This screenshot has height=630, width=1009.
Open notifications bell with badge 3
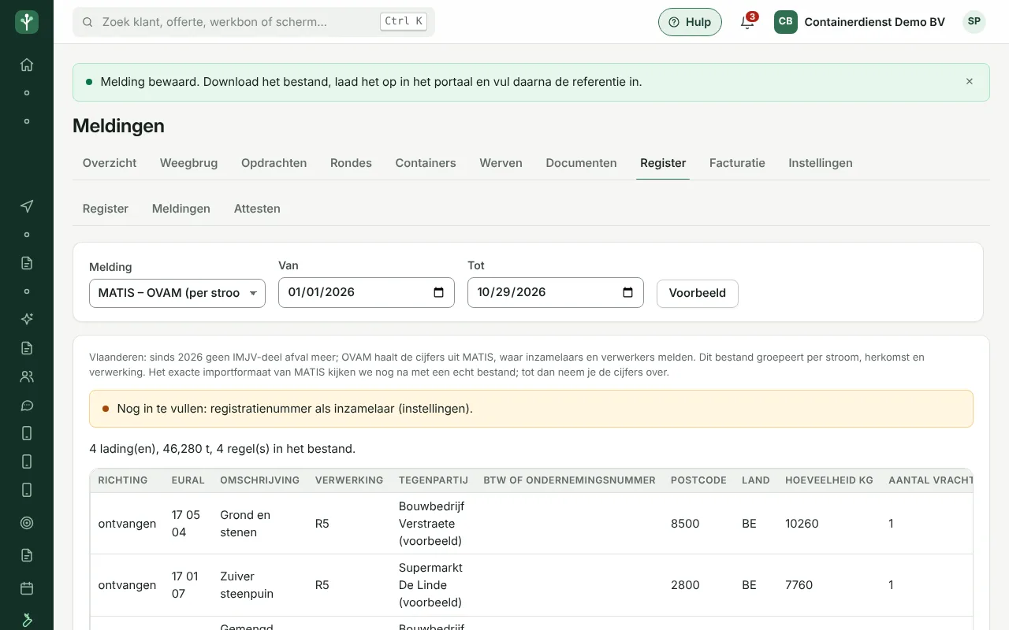click(x=747, y=22)
